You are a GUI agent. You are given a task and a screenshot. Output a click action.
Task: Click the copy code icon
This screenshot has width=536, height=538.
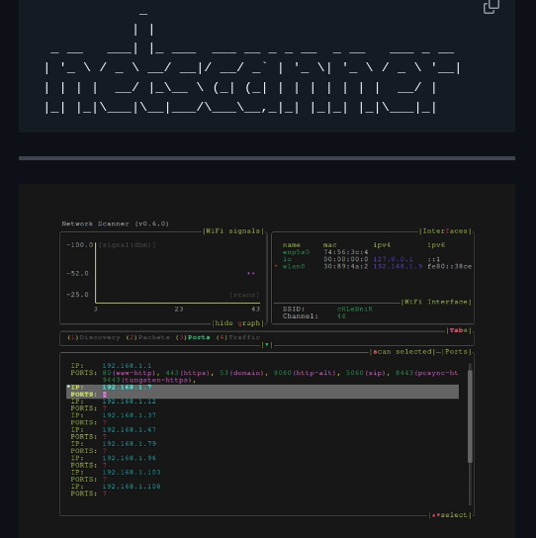(491, 7)
